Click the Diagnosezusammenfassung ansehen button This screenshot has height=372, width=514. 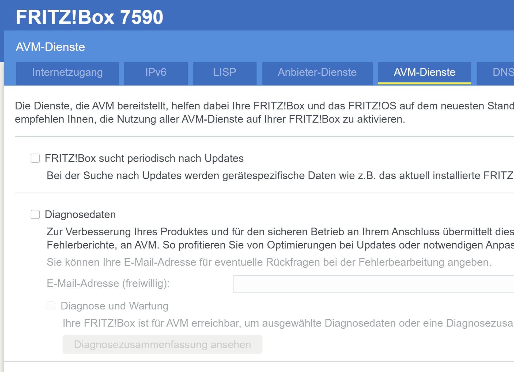(162, 344)
